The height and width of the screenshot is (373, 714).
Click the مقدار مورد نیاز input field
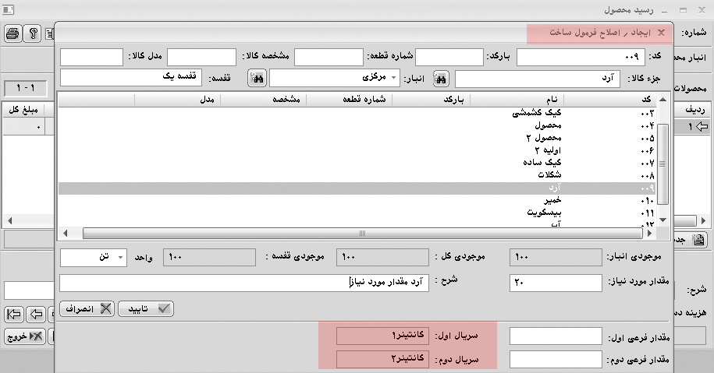[x=556, y=283]
